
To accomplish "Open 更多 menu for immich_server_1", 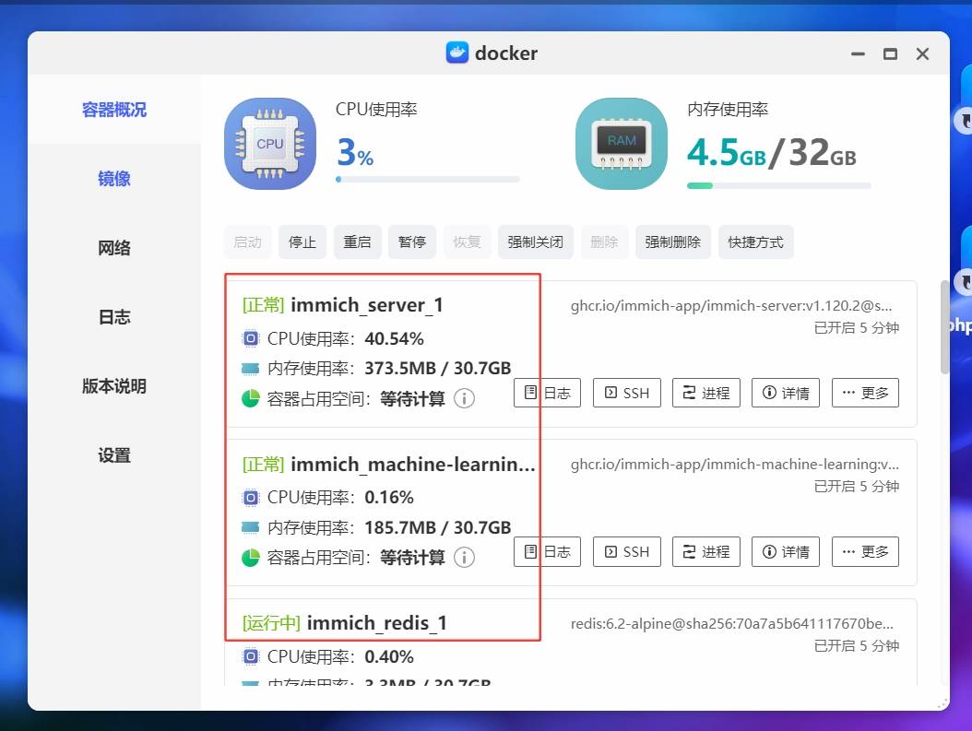I will tap(865, 393).
